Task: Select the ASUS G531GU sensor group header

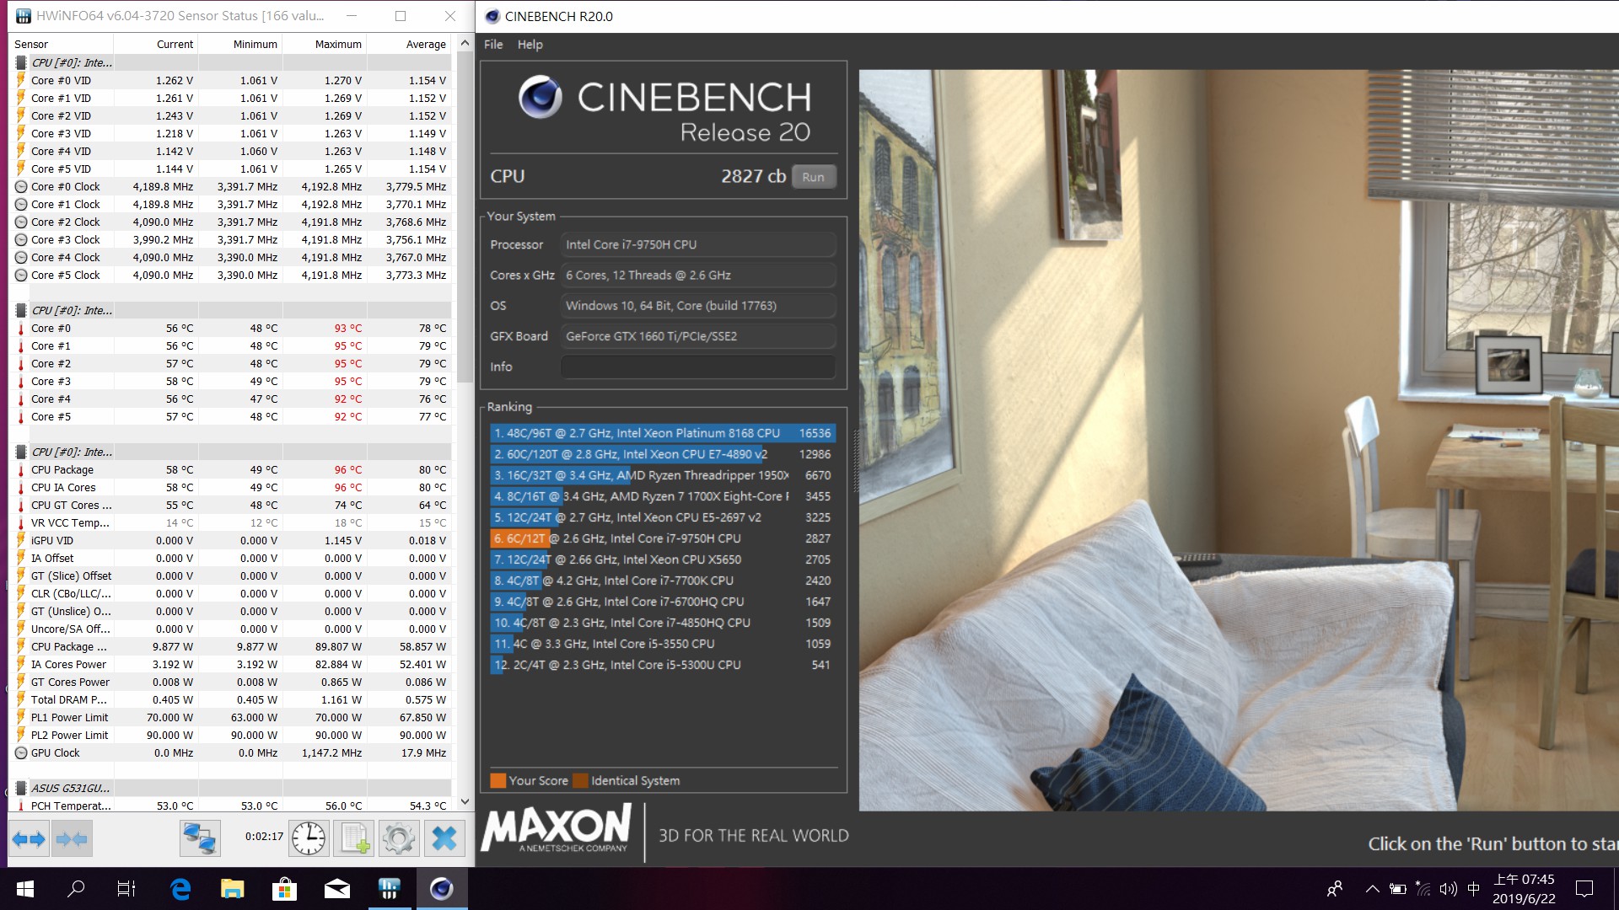Action: (70, 788)
